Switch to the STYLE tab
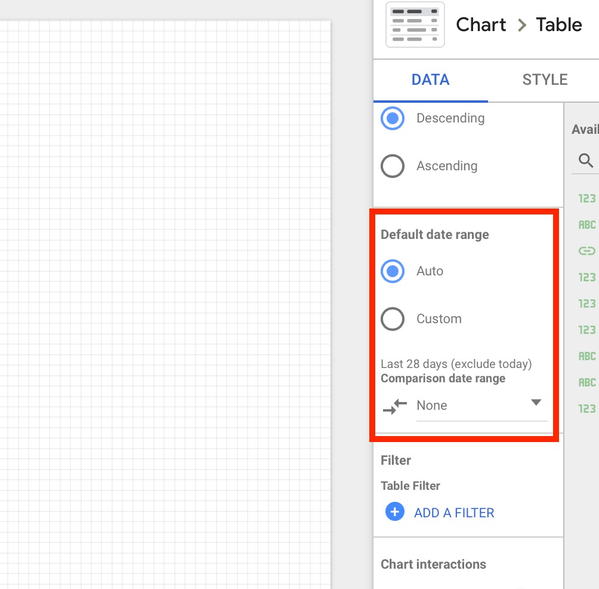The image size is (599, 589). (545, 80)
